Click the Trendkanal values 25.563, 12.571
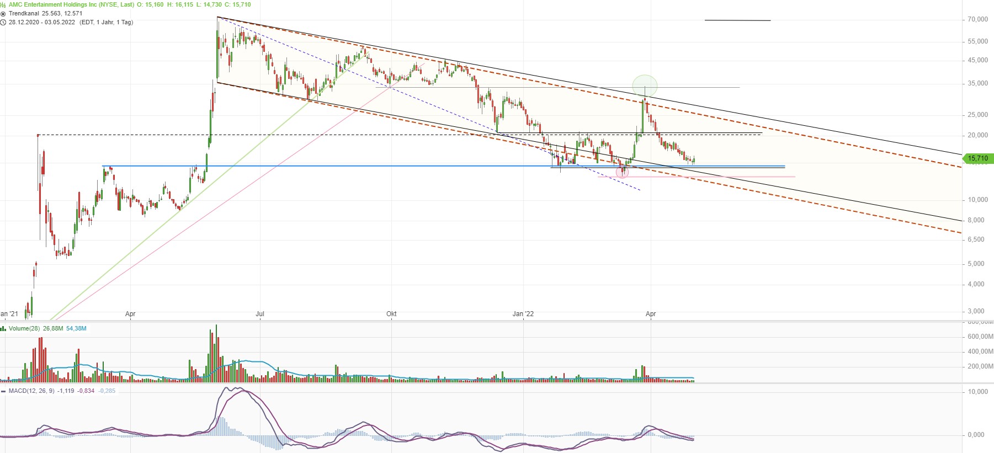 pyautogui.click(x=62, y=13)
